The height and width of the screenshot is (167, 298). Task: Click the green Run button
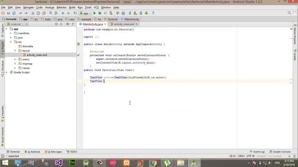(x=95, y=13)
